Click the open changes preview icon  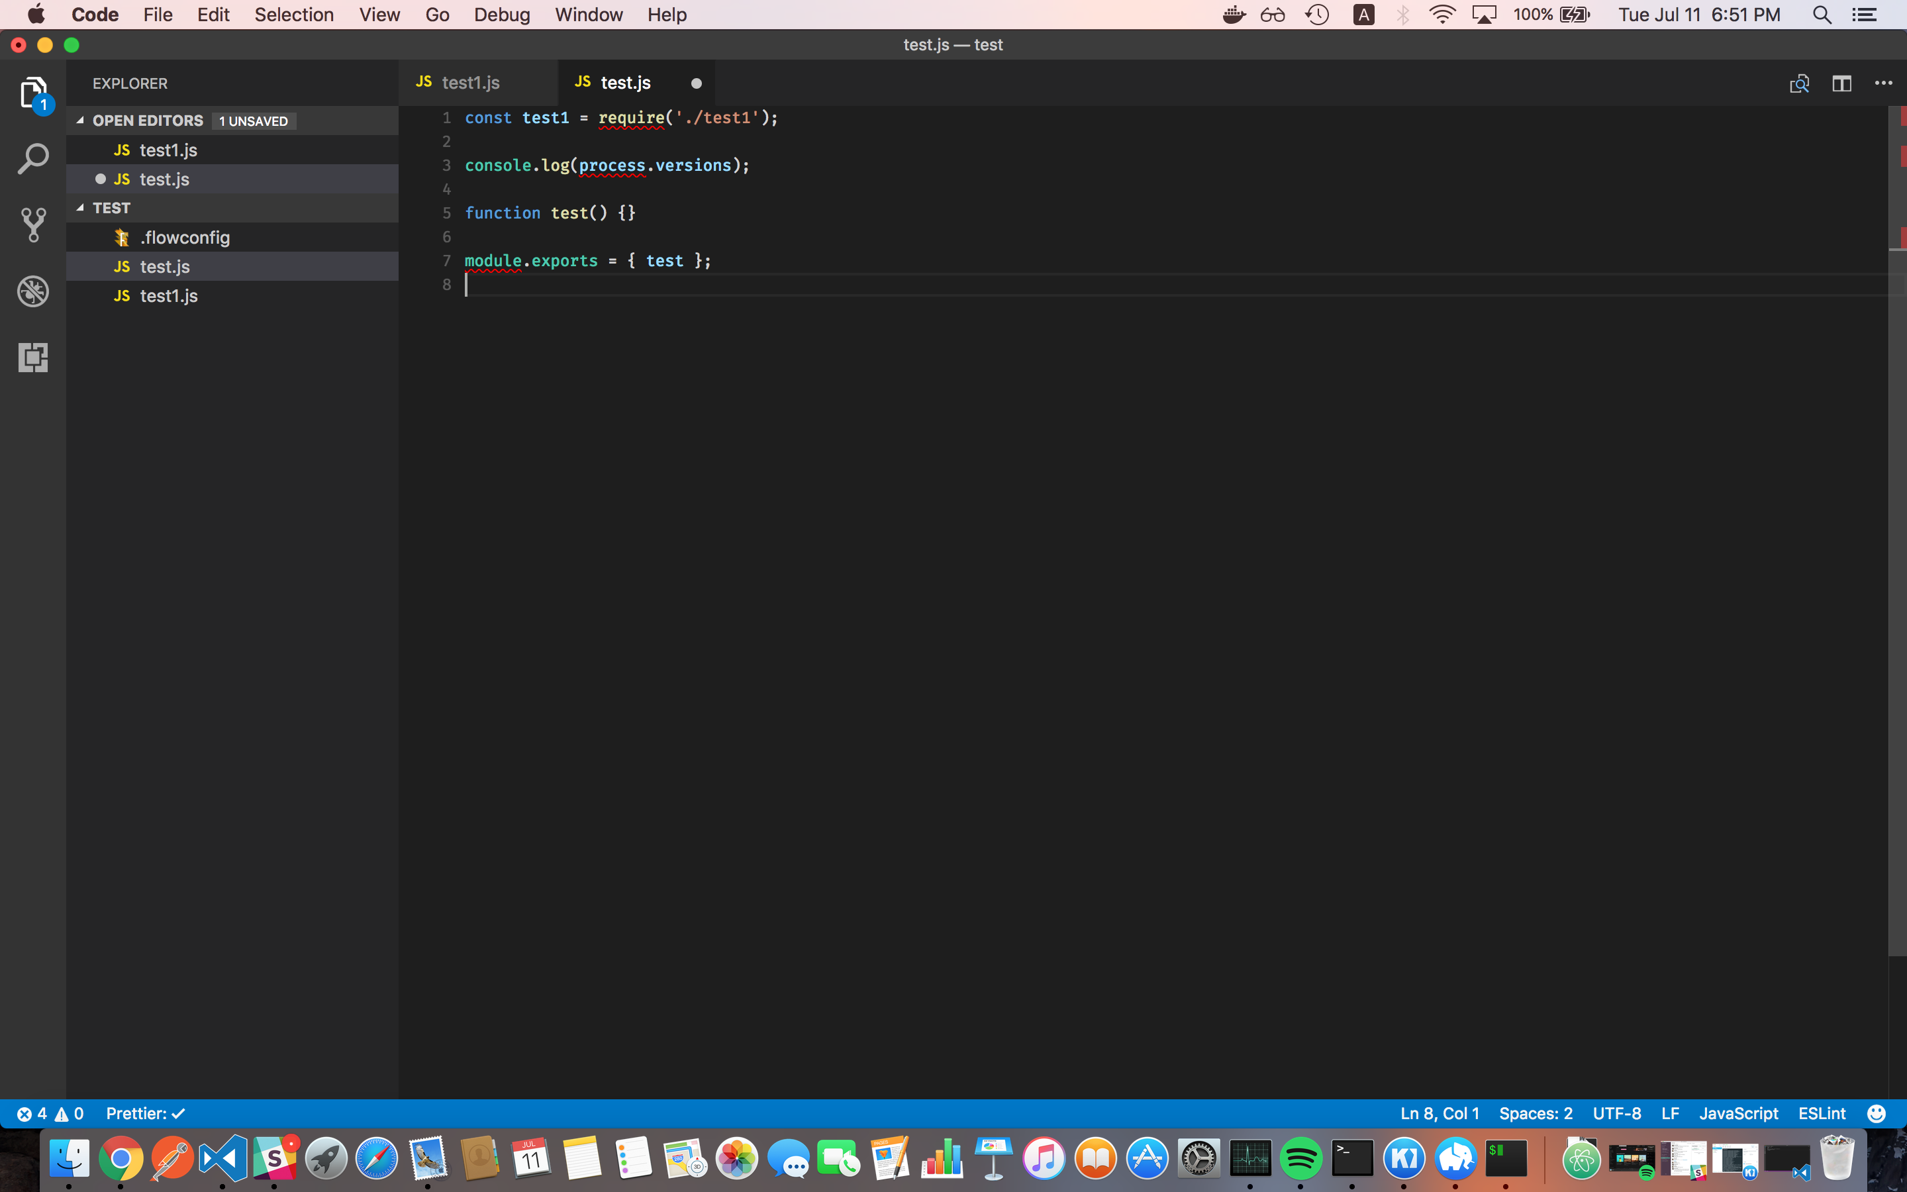(1800, 83)
